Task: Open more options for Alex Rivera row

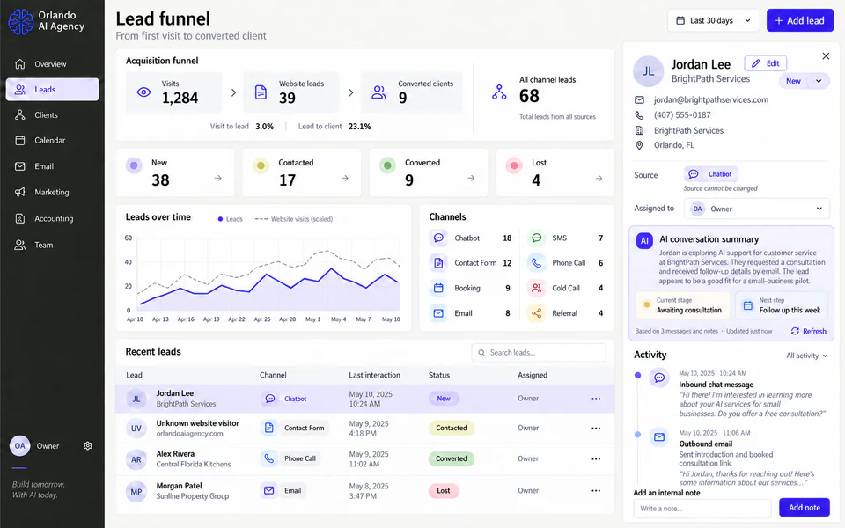Action: tap(596, 459)
